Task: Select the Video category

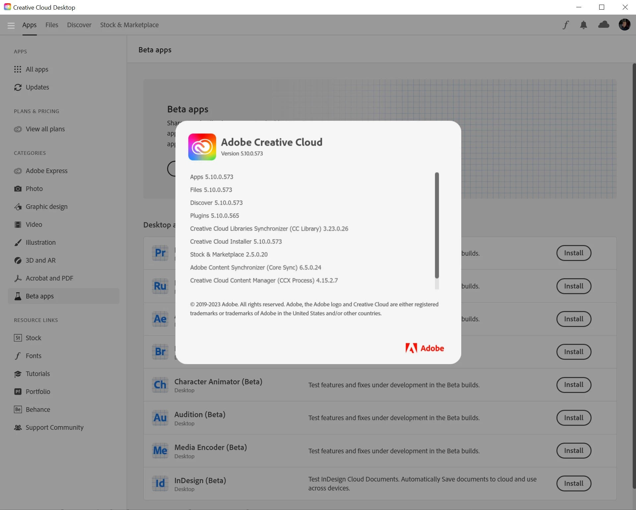Action: 64,224
